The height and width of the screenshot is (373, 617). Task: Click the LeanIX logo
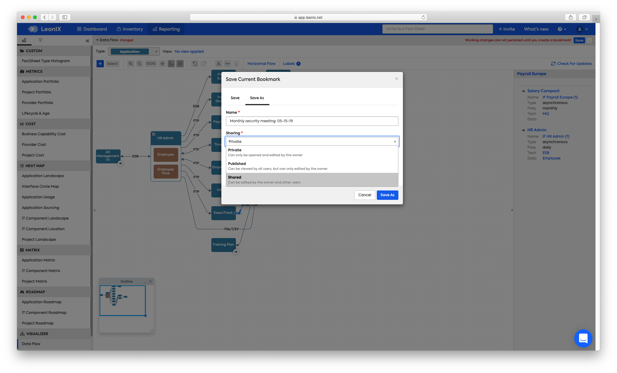[x=44, y=29]
